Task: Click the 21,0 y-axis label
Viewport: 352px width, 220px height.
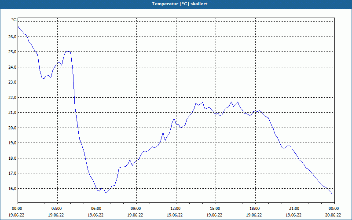Action: 12,113
